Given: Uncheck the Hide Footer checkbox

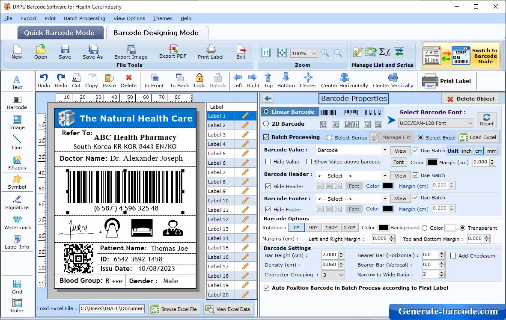Looking at the screenshot, I should point(268,209).
